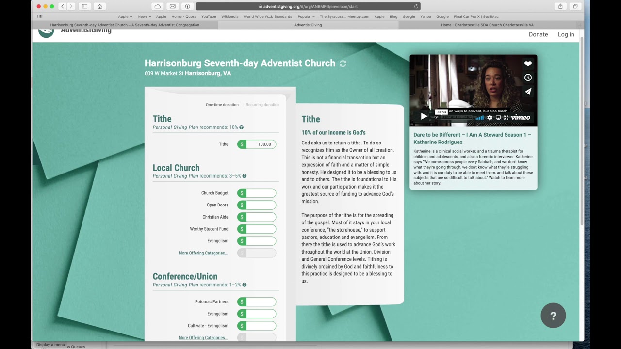The image size is (621, 349).
Task: Open Final Cut Pro X 9to5Mac bookmark
Action: (476, 16)
